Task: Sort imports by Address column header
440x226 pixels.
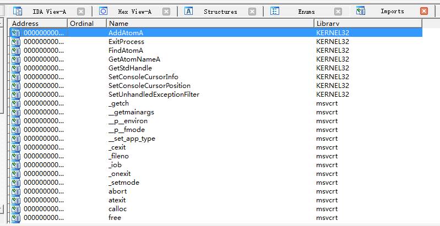Action: pyautogui.click(x=38, y=24)
